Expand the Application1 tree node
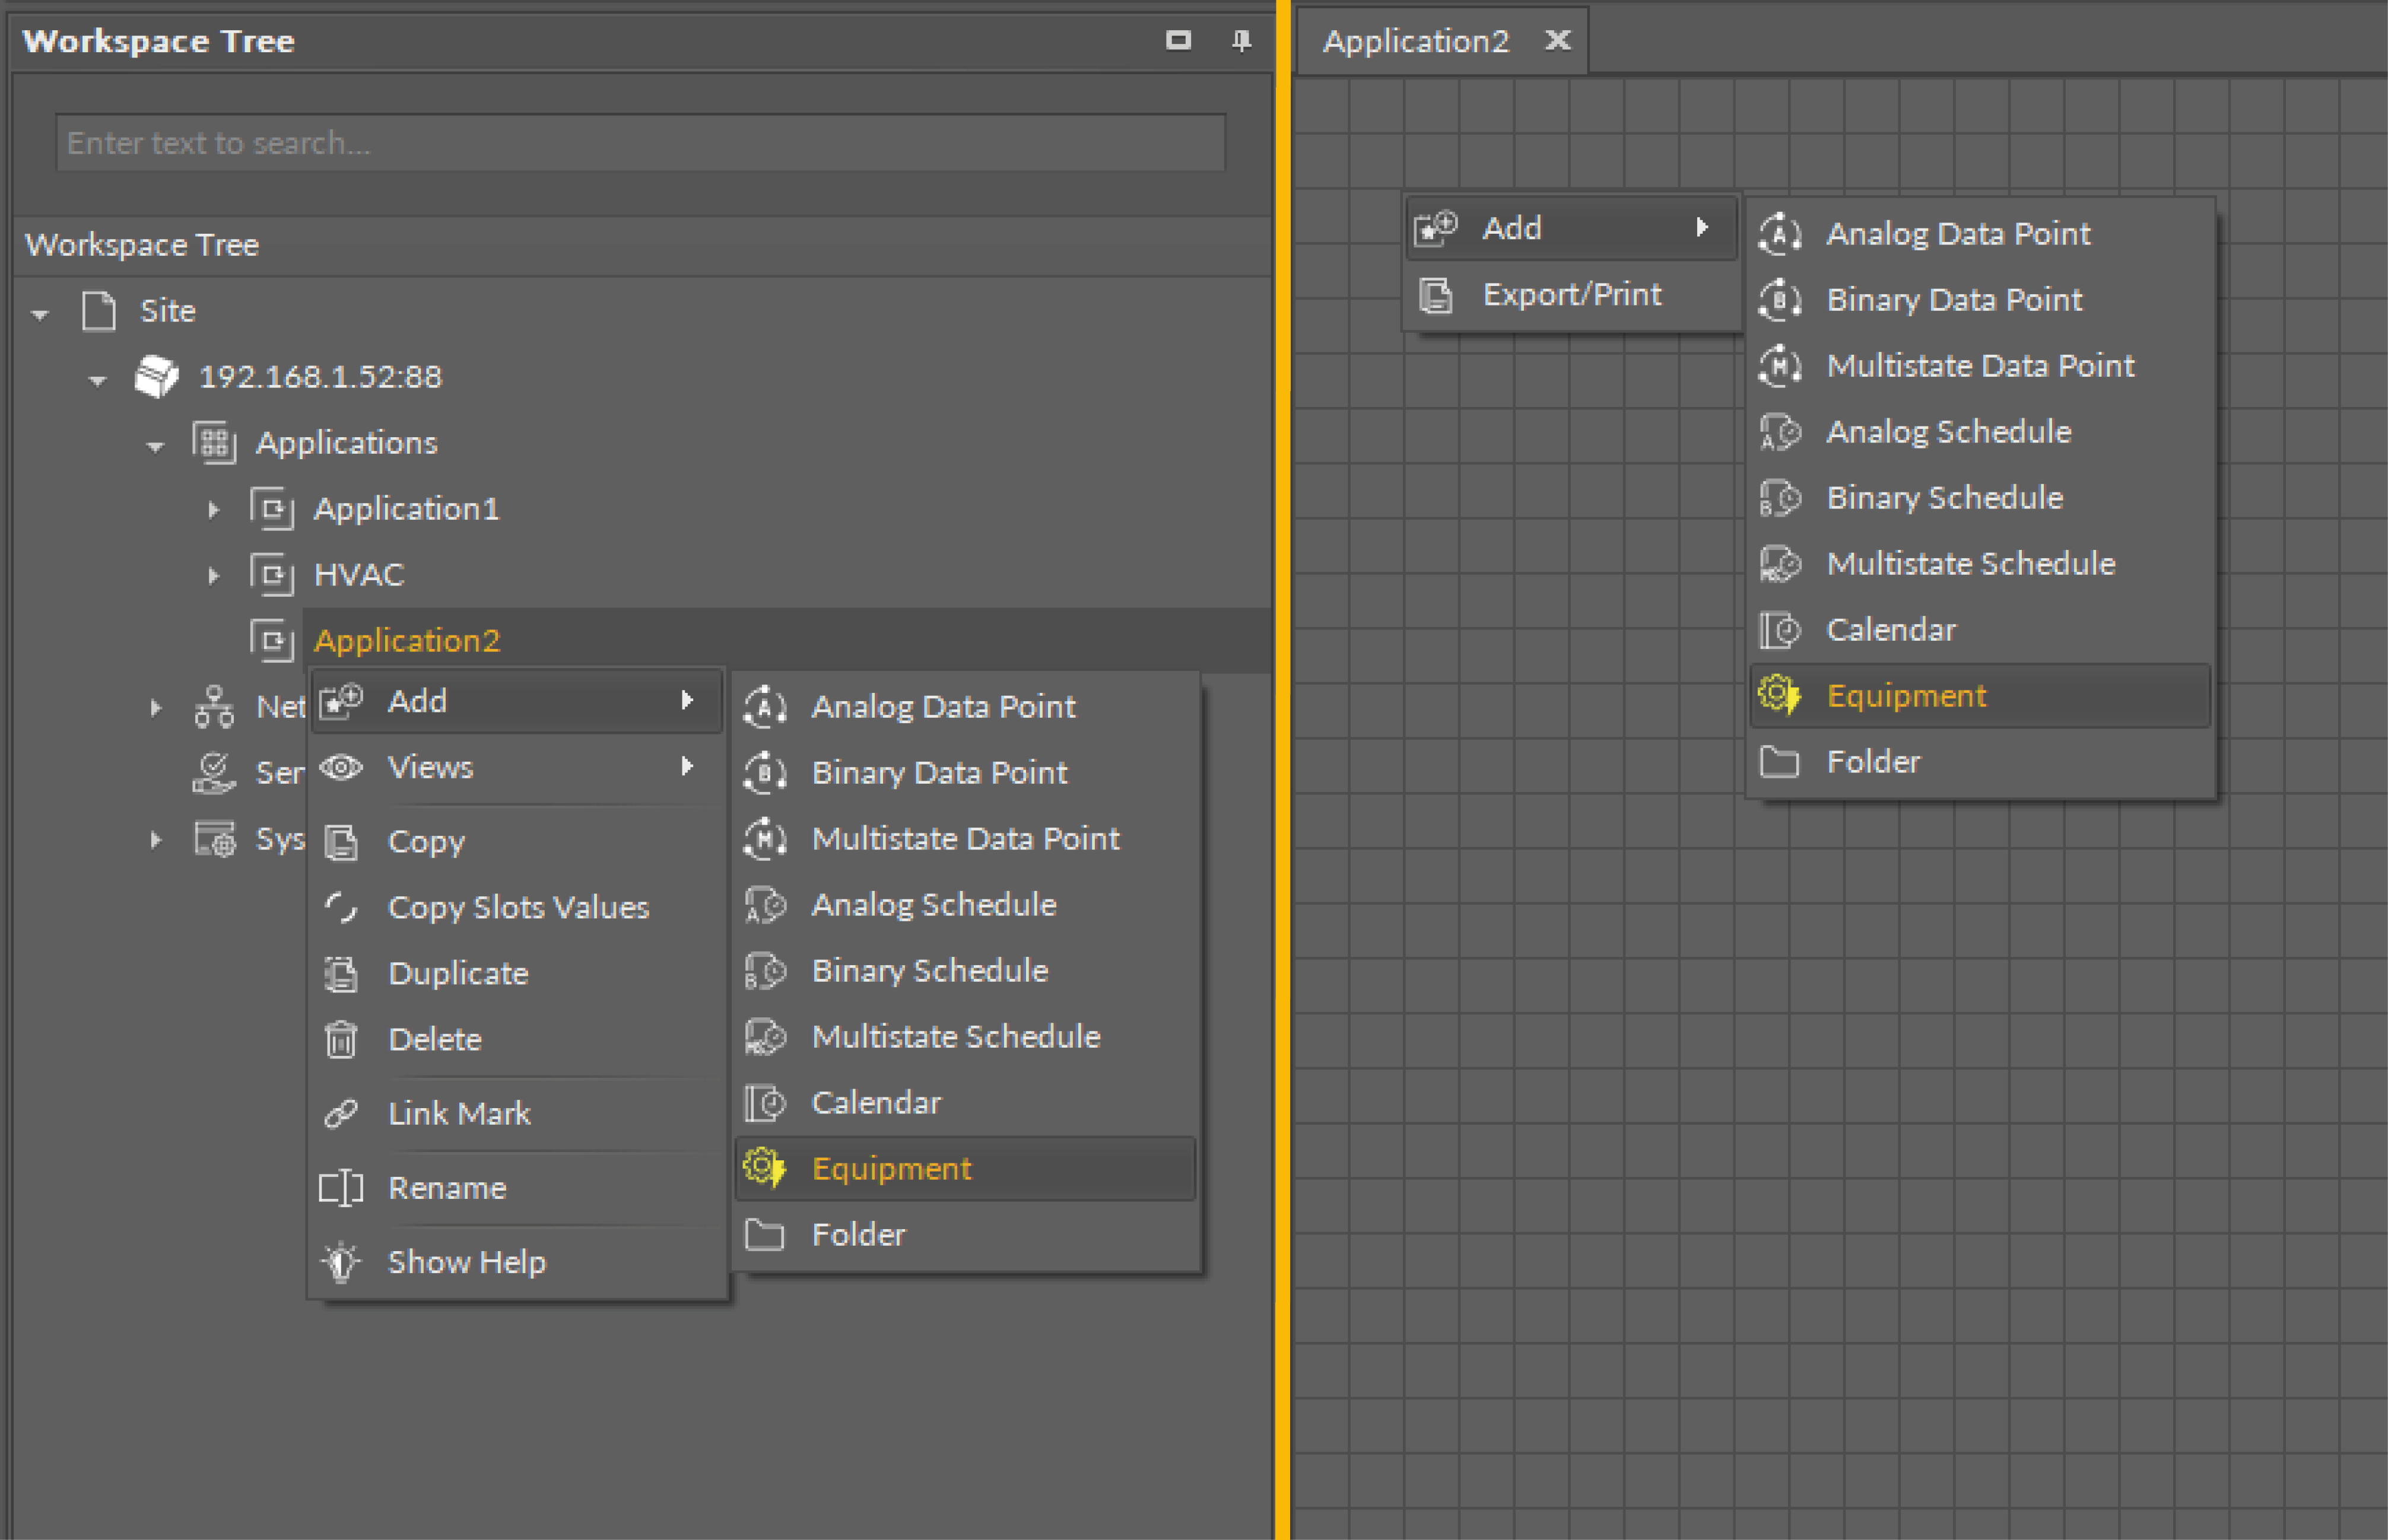The width and height of the screenshot is (2388, 1540). point(213,509)
